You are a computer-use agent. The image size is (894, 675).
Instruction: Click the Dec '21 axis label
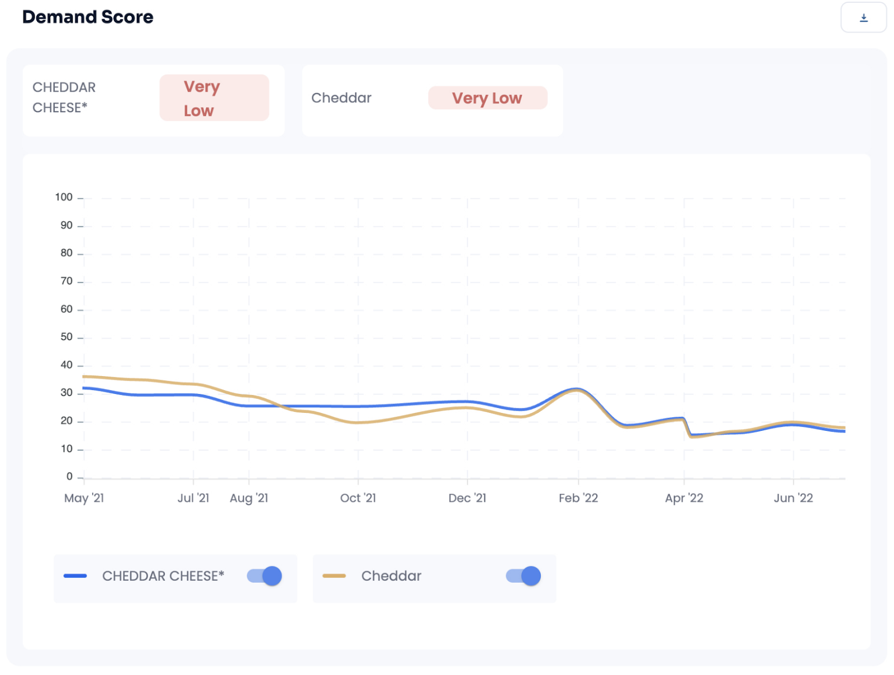point(468,498)
